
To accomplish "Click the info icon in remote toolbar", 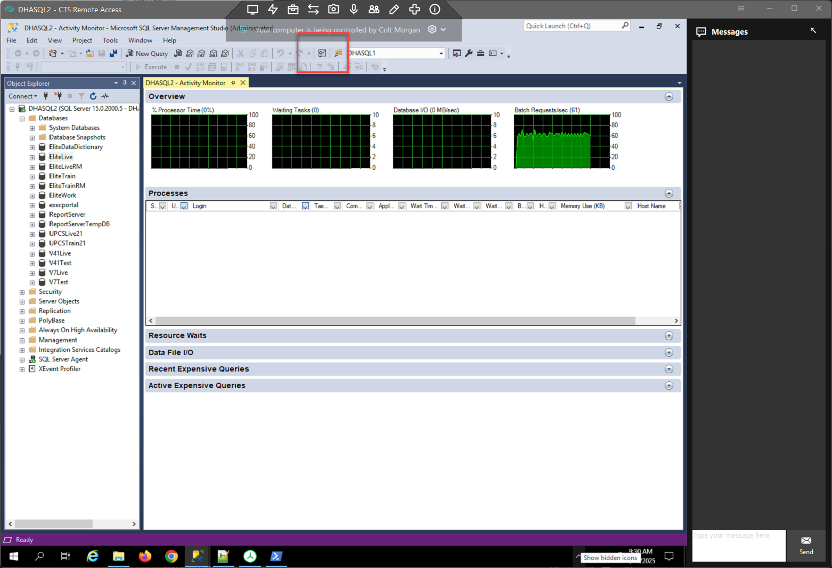I will (435, 9).
